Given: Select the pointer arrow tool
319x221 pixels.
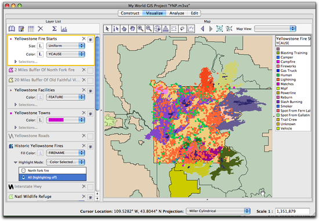Looking at the screenshot, I should point(107,28).
